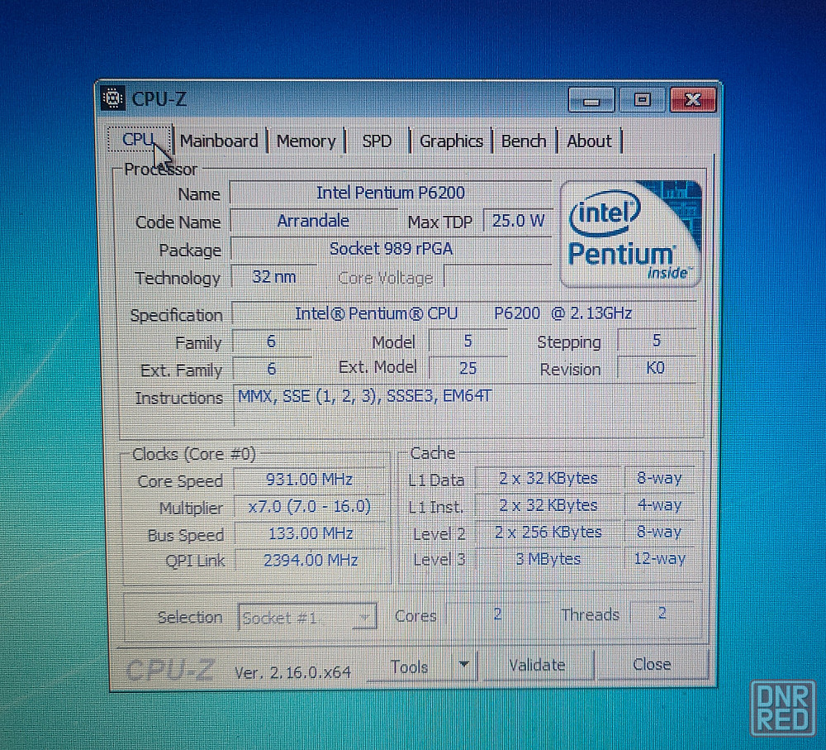Click the Technology value 32 nm
This screenshot has width=826, height=750.
[x=274, y=277]
